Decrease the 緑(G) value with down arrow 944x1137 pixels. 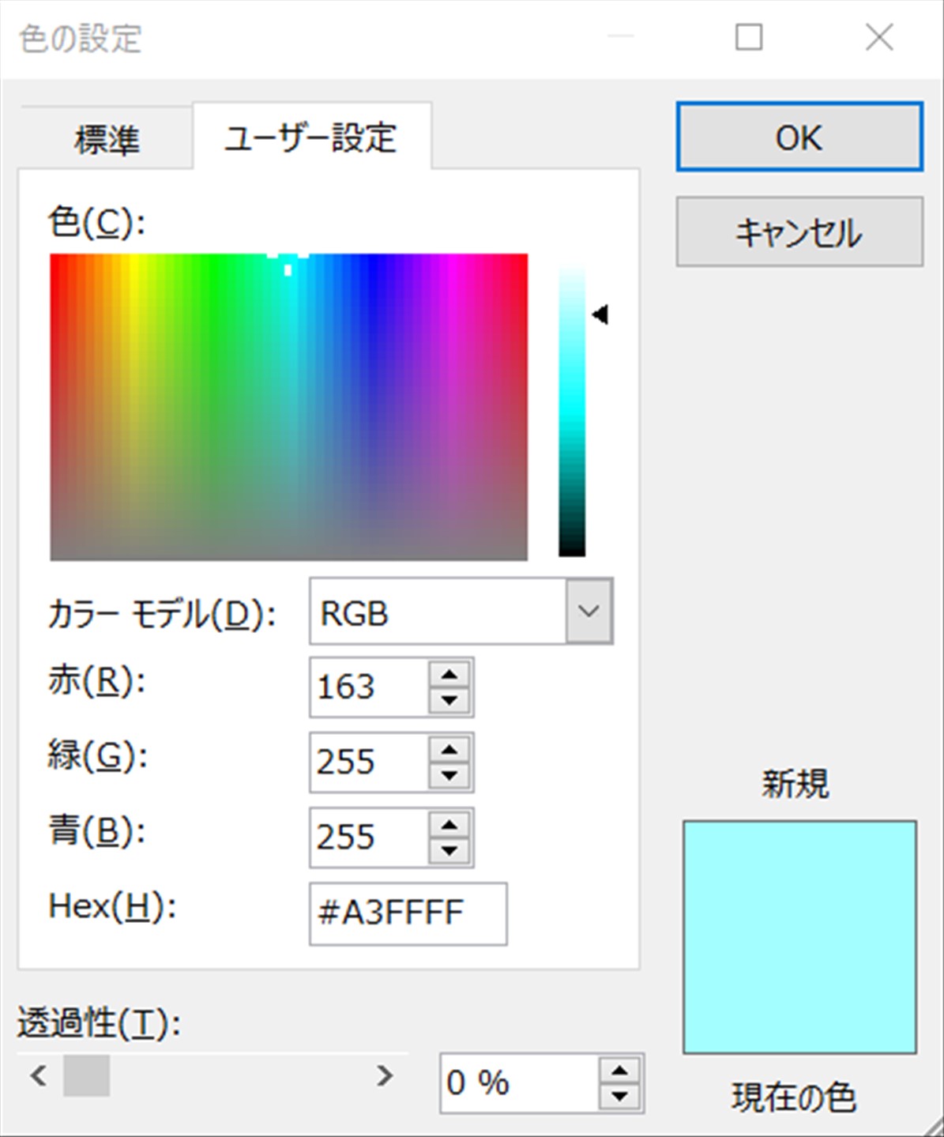coord(449,775)
